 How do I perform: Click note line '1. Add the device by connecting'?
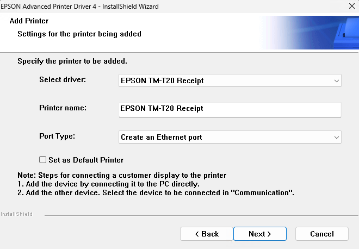click(109, 184)
